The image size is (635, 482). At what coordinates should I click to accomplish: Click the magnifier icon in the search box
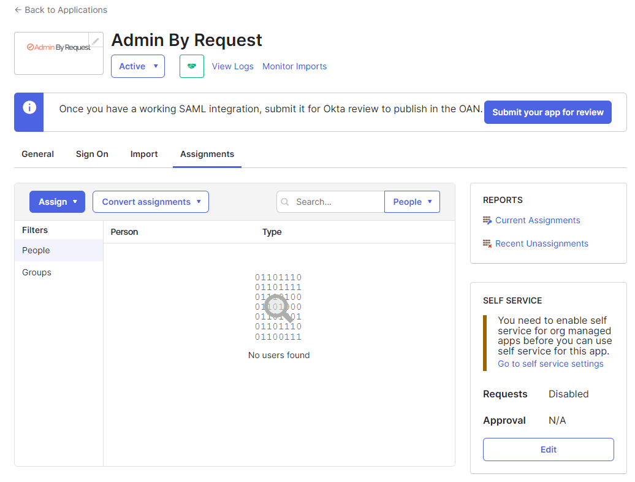pos(285,202)
